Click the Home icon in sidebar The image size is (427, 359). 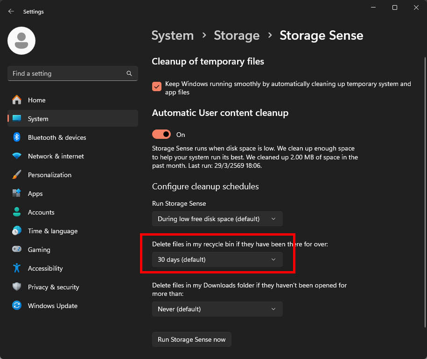(17, 100)
